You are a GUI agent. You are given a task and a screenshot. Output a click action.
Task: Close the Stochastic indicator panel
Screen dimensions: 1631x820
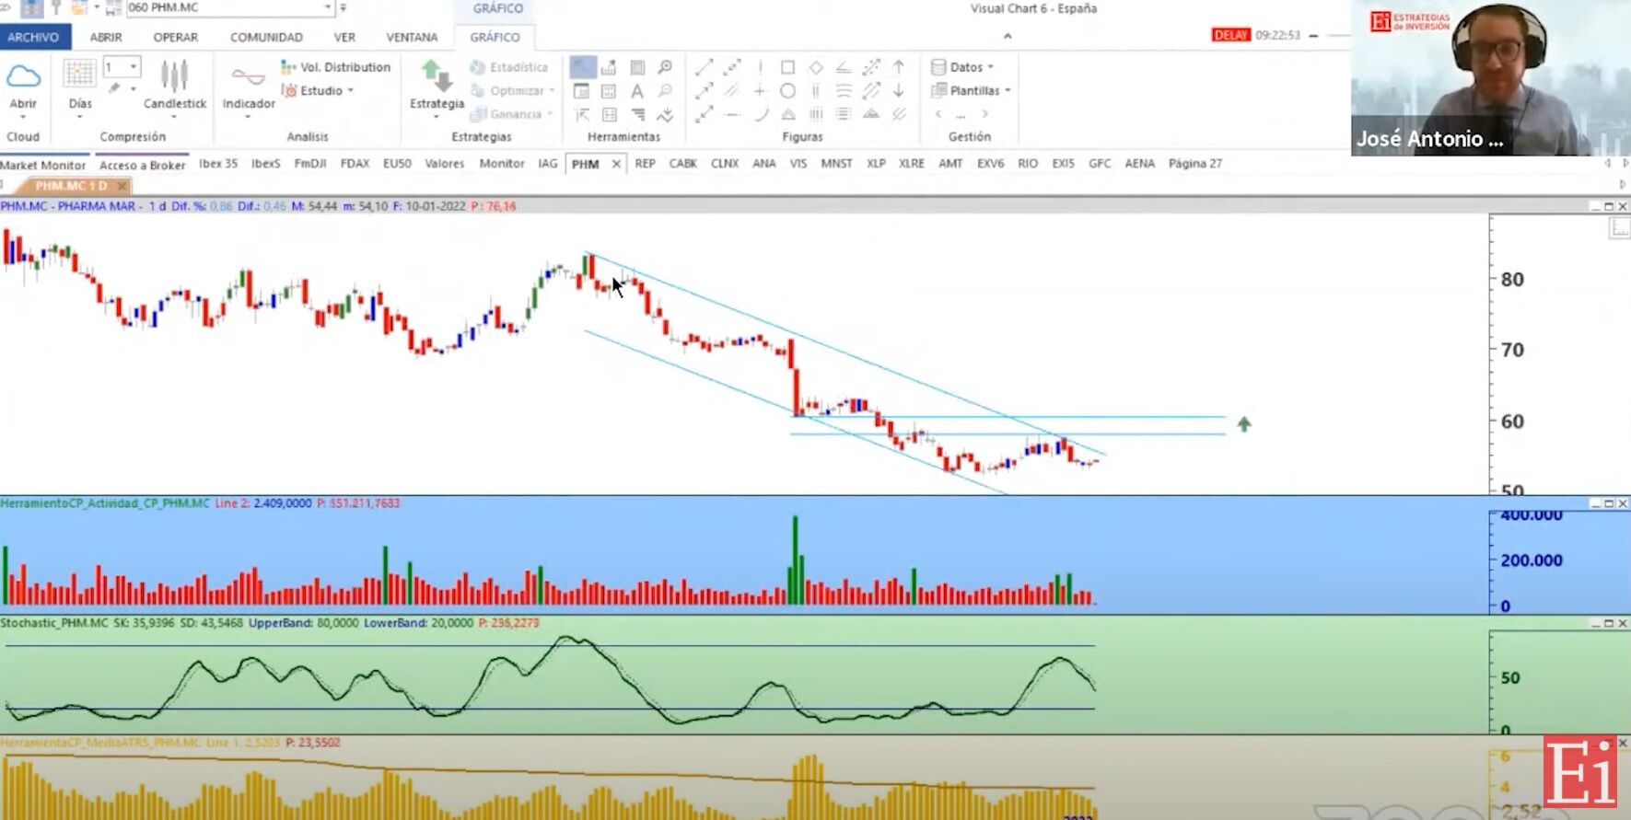tap(1623, 623)
